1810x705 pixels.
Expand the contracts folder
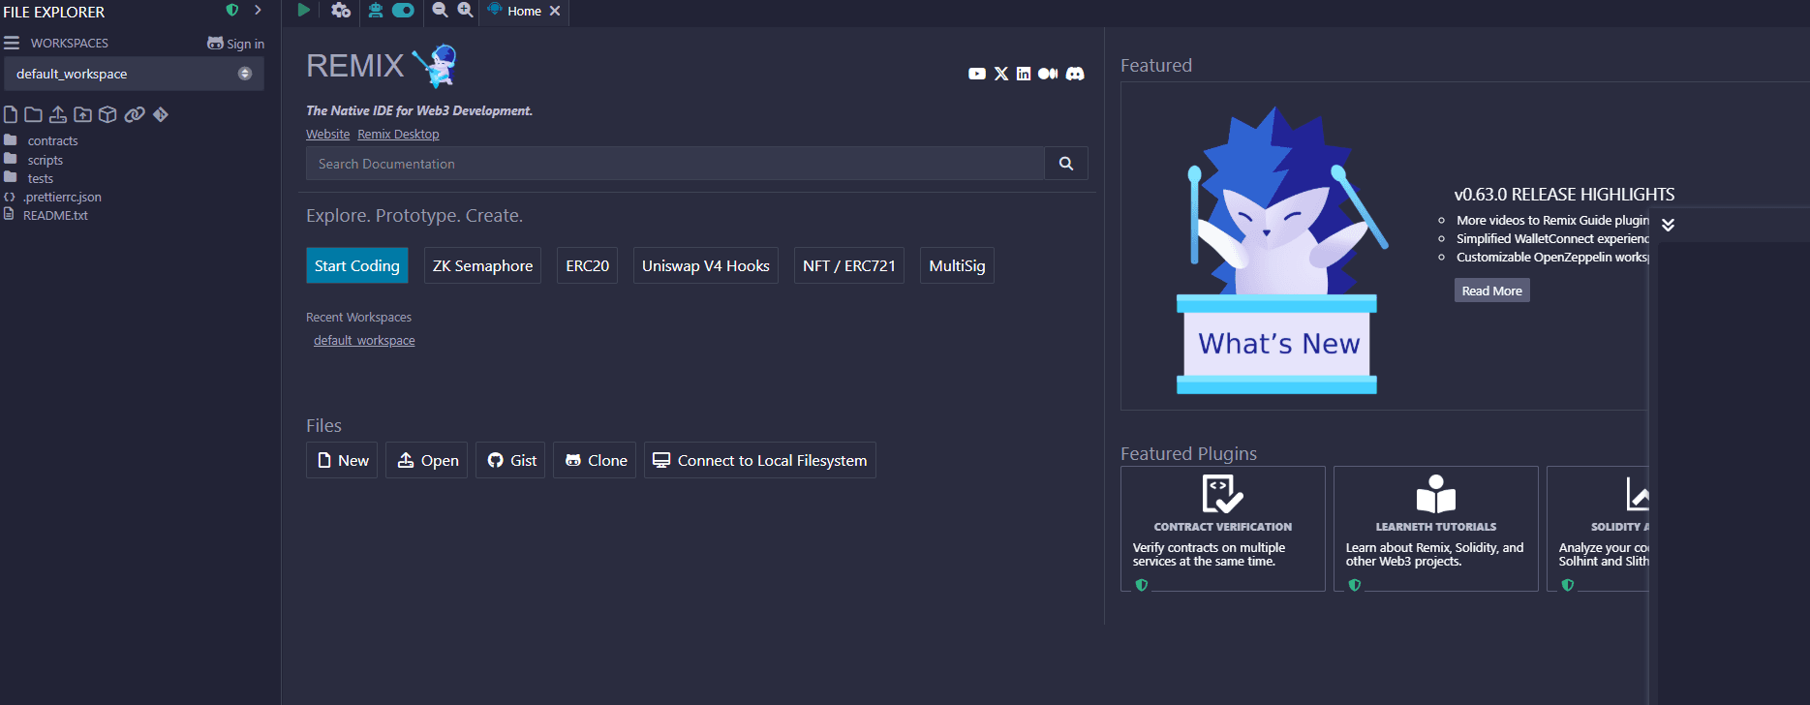pyautogui.click(x=52, y=140)
